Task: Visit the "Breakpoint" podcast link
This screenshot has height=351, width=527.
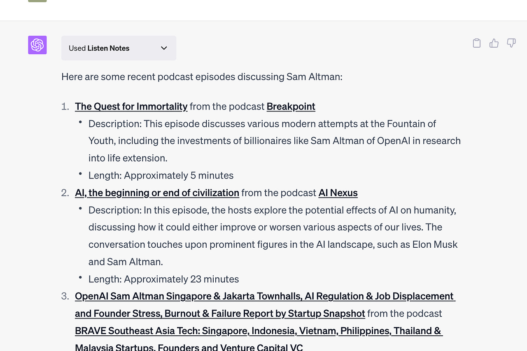Action: (x=291, y=106)
